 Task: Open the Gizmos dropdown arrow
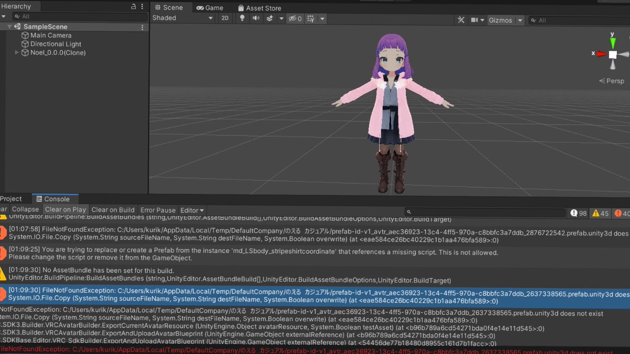click(520, 20)
